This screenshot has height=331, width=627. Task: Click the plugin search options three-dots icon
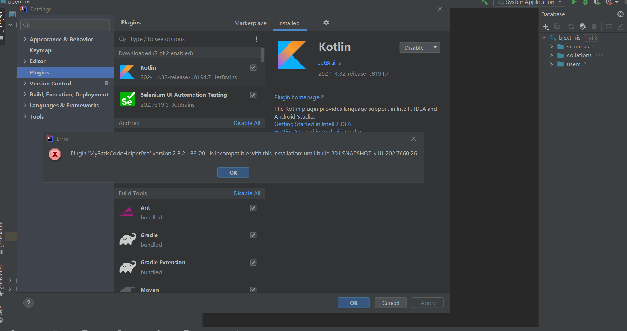(x=256, y=39)
